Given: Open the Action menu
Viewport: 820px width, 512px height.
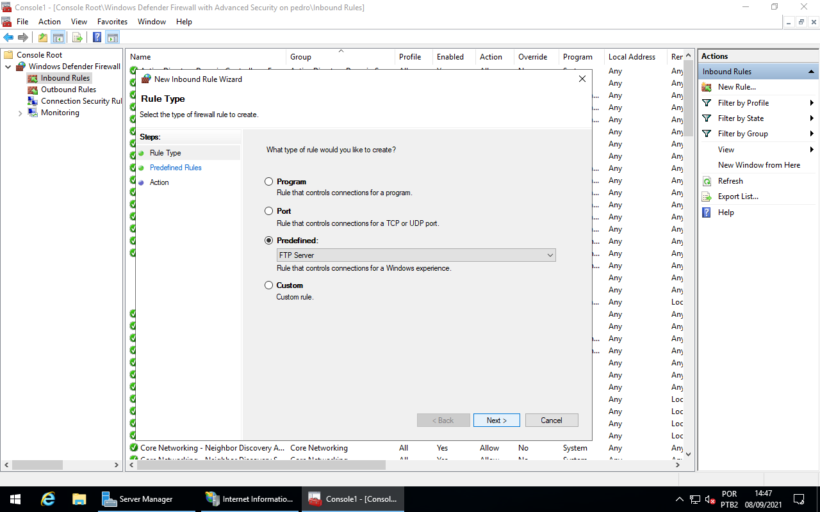Looking at the screenshot, I should (49, 21).
